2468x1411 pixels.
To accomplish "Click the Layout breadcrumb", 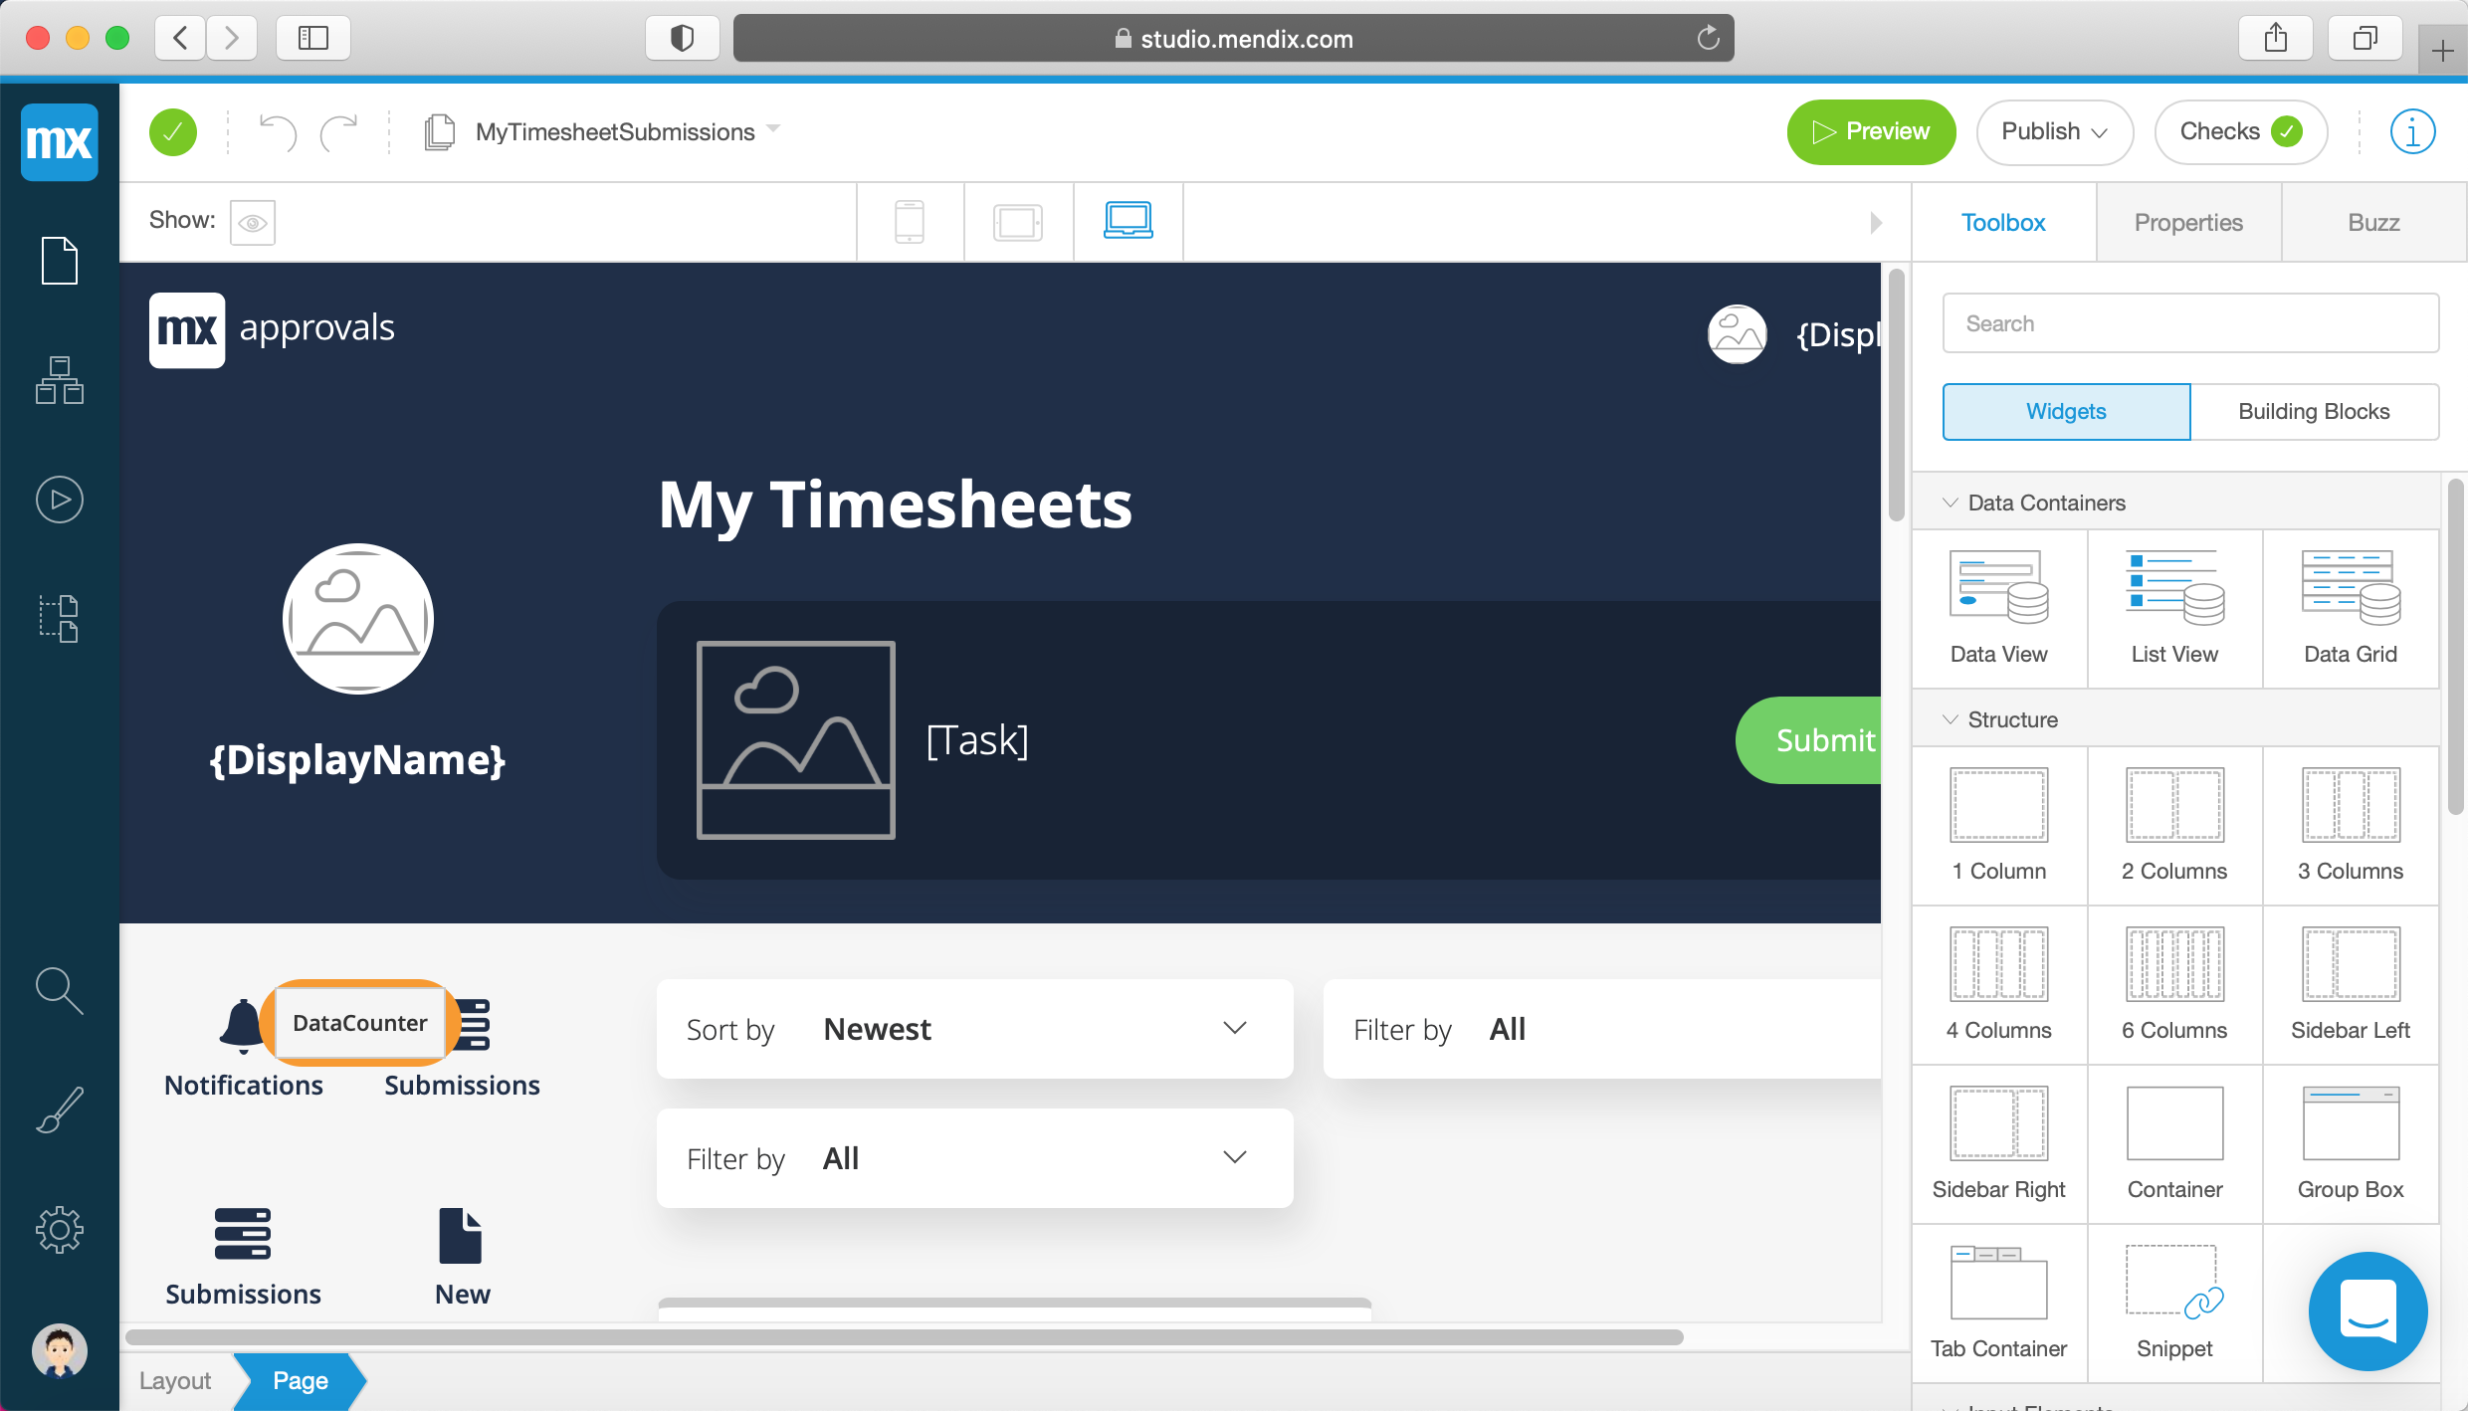I will [x=175, y=1381].
